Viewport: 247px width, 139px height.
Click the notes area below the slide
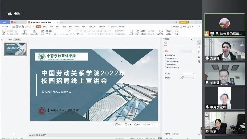(94, 135)
